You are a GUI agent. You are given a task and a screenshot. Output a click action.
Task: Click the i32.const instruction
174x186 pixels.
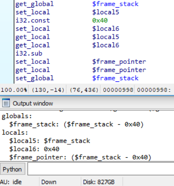point(33,20)
